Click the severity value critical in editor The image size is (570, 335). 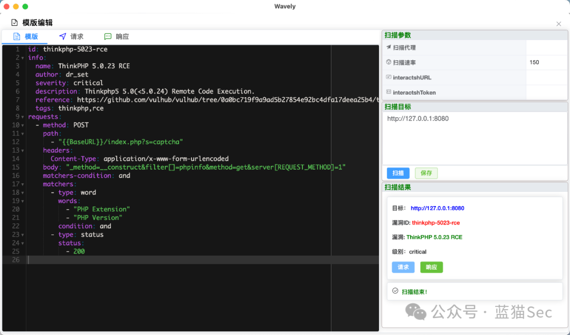(88, 82)
